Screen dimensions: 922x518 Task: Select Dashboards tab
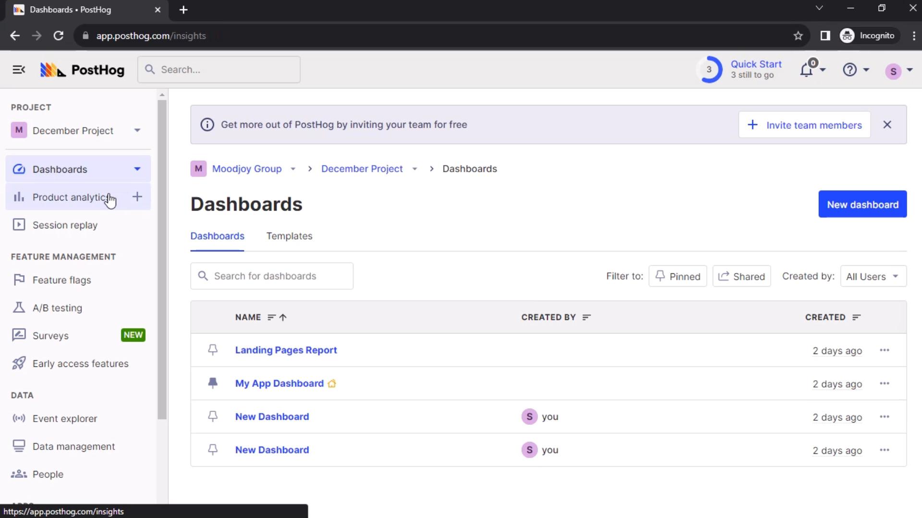coord(217,235)
